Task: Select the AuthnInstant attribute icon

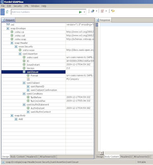Action: pos(28,108)
